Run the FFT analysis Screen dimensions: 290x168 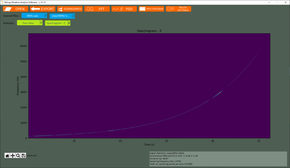pyautogui.click(x=97, y=9)
